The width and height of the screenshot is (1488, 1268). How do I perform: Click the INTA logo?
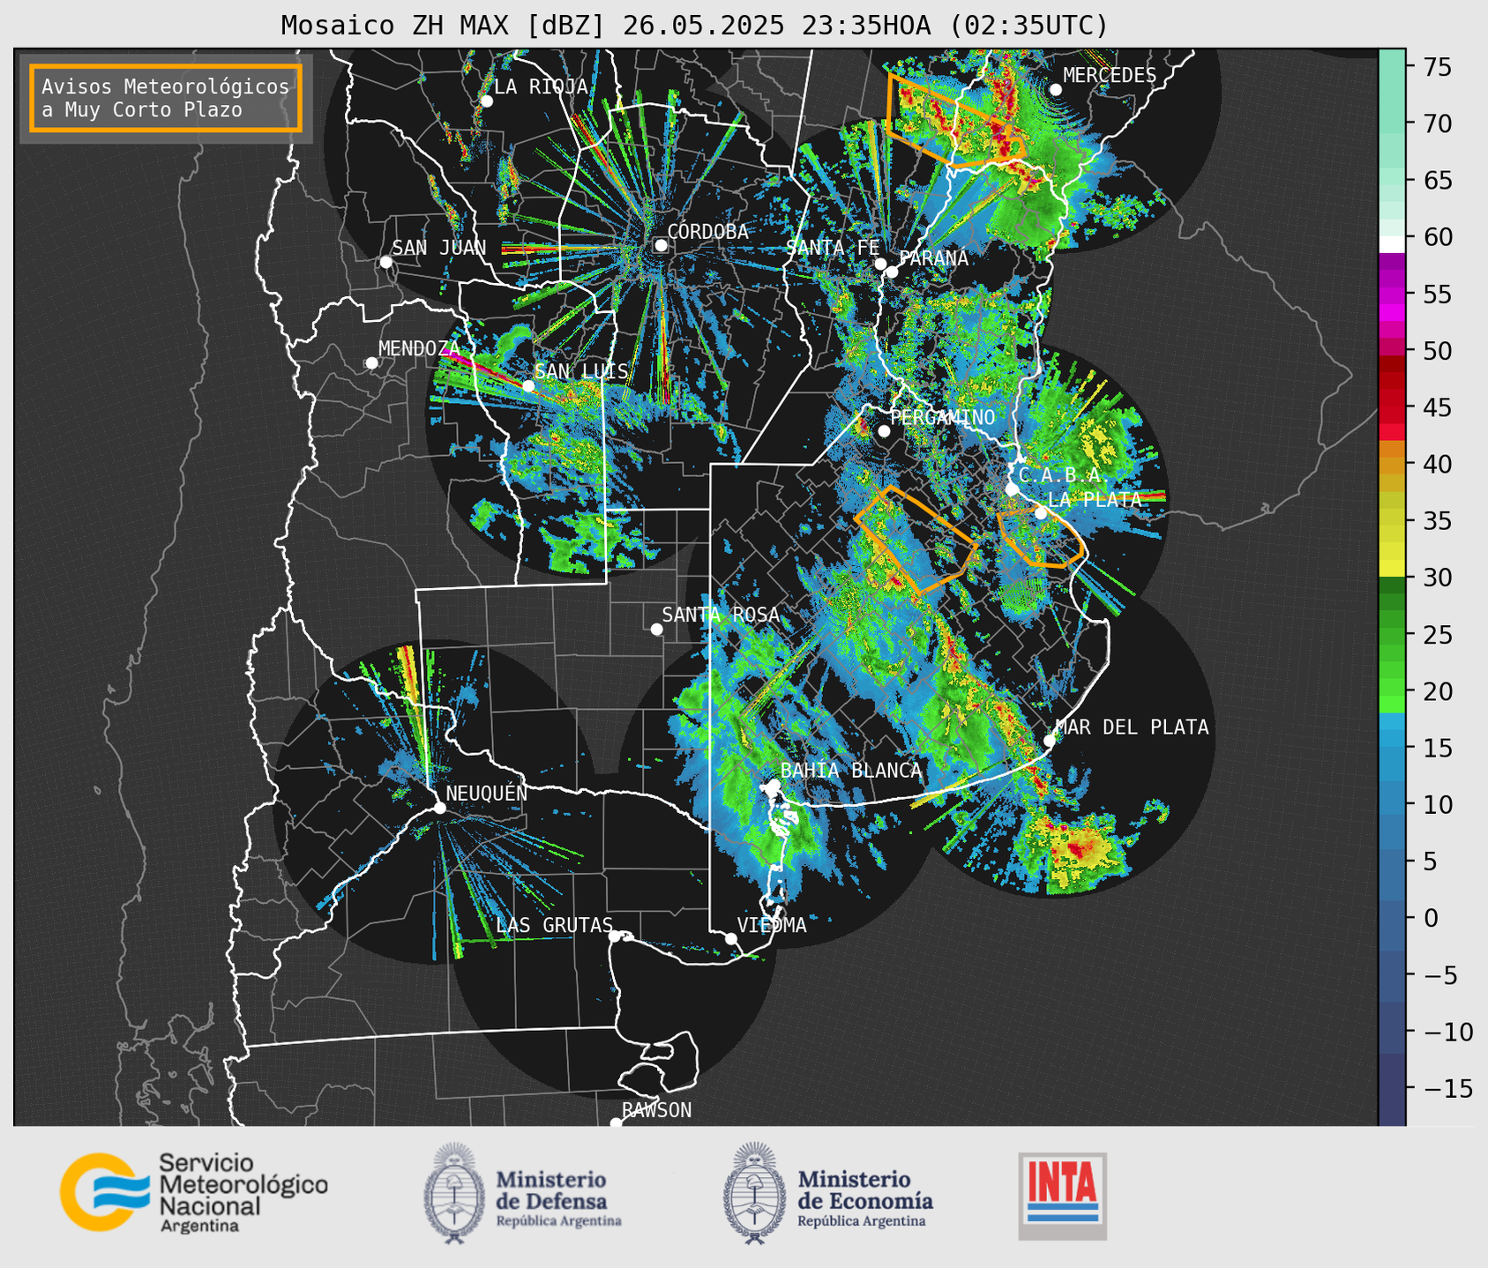click(1063, 1196)
